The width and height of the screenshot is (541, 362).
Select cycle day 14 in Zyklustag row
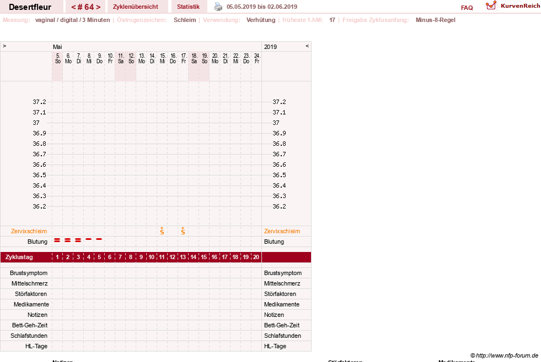193,257
